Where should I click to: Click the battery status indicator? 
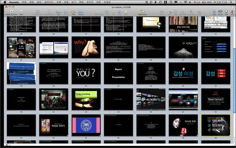pyautogui.click(x=207, y=2)
